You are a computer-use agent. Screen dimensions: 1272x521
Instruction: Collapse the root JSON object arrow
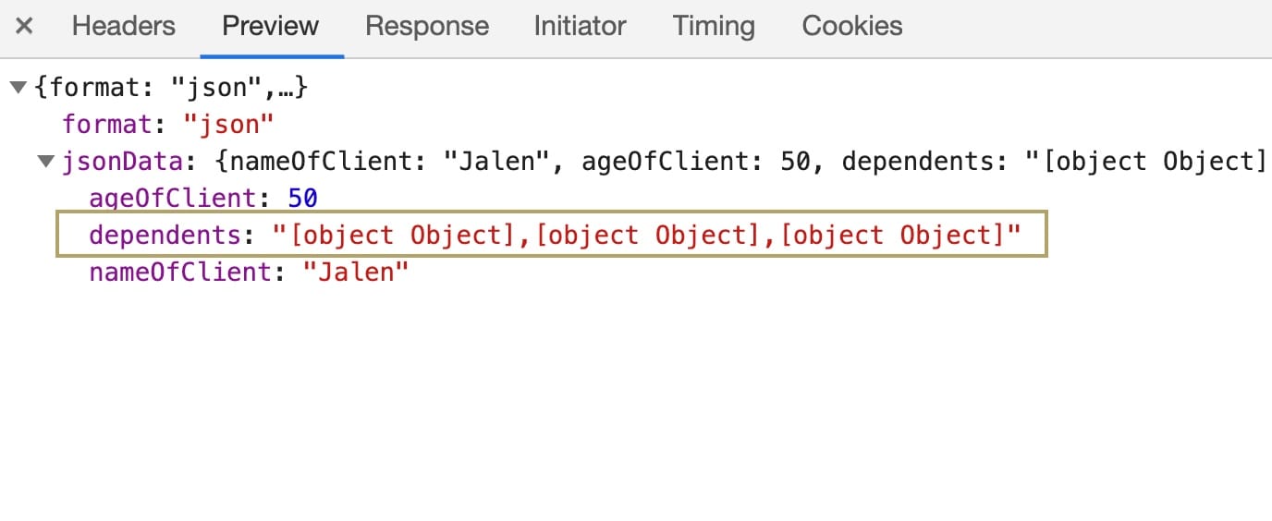[18, 88]
